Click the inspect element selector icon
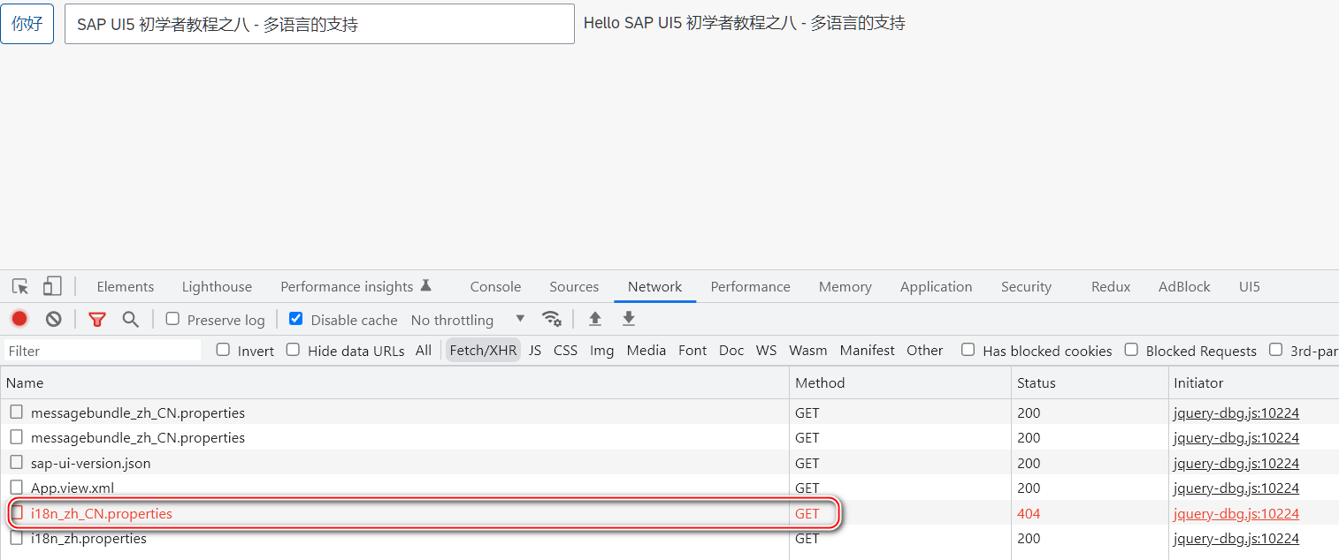 [20, 286]
